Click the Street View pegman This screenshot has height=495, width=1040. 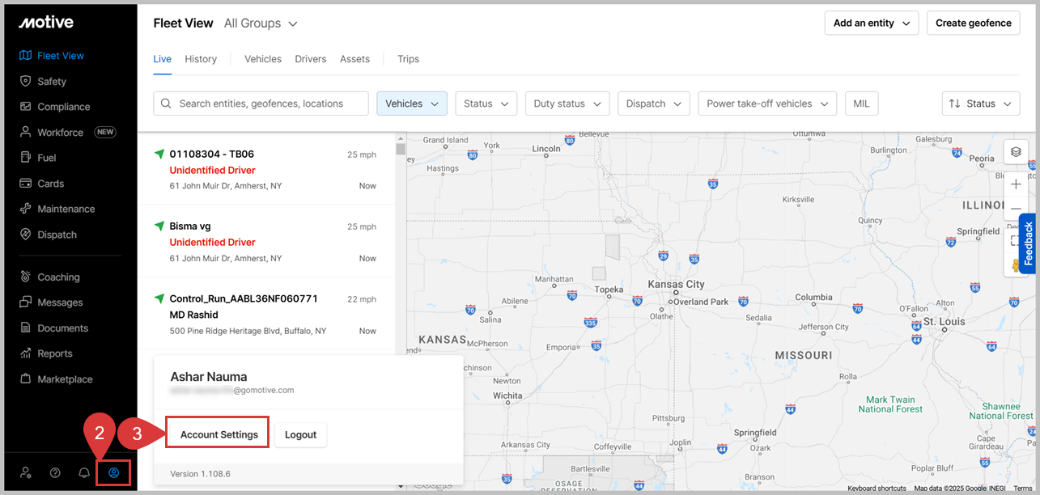point(1014,265)
